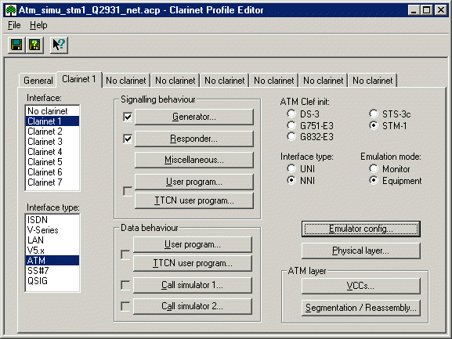The height and width of the screenshot is (339, 452).
Task: Select "Clarinet 7" in Interface list
Action: 52,182
